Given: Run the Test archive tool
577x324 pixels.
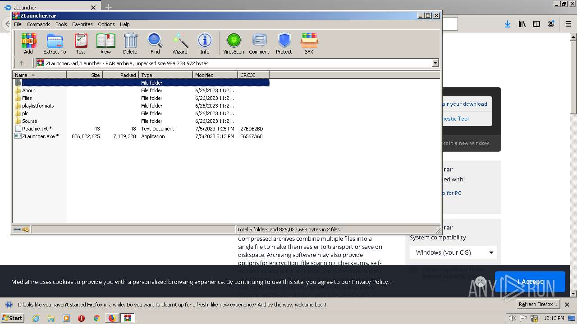Looking at the screenshot, I should (81, 44).
